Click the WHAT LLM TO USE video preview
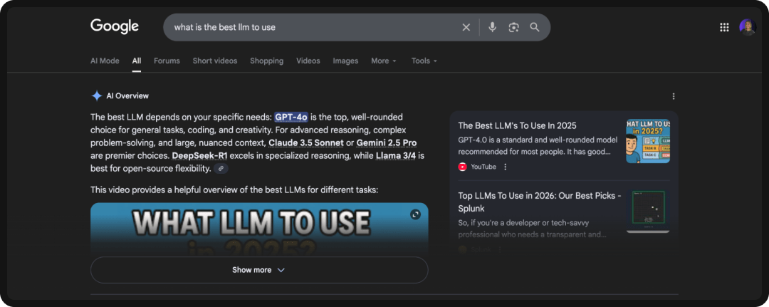 click(259, 229)
